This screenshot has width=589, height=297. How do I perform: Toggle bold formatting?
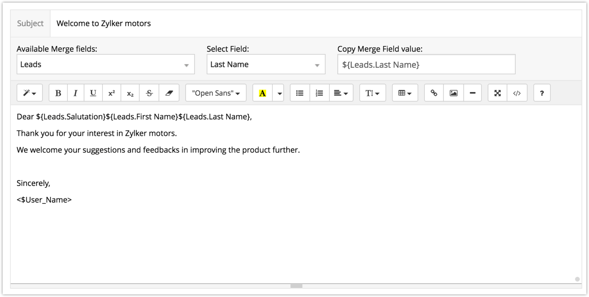(58, 93)
